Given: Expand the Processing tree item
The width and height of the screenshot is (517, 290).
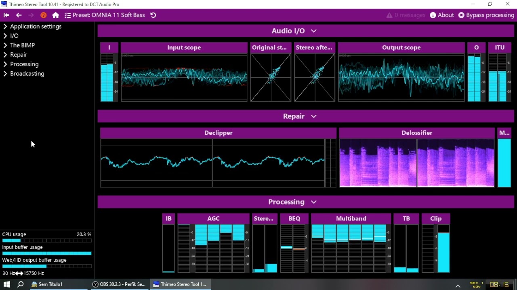Looking at the screenshot, I should click(21, 64).
